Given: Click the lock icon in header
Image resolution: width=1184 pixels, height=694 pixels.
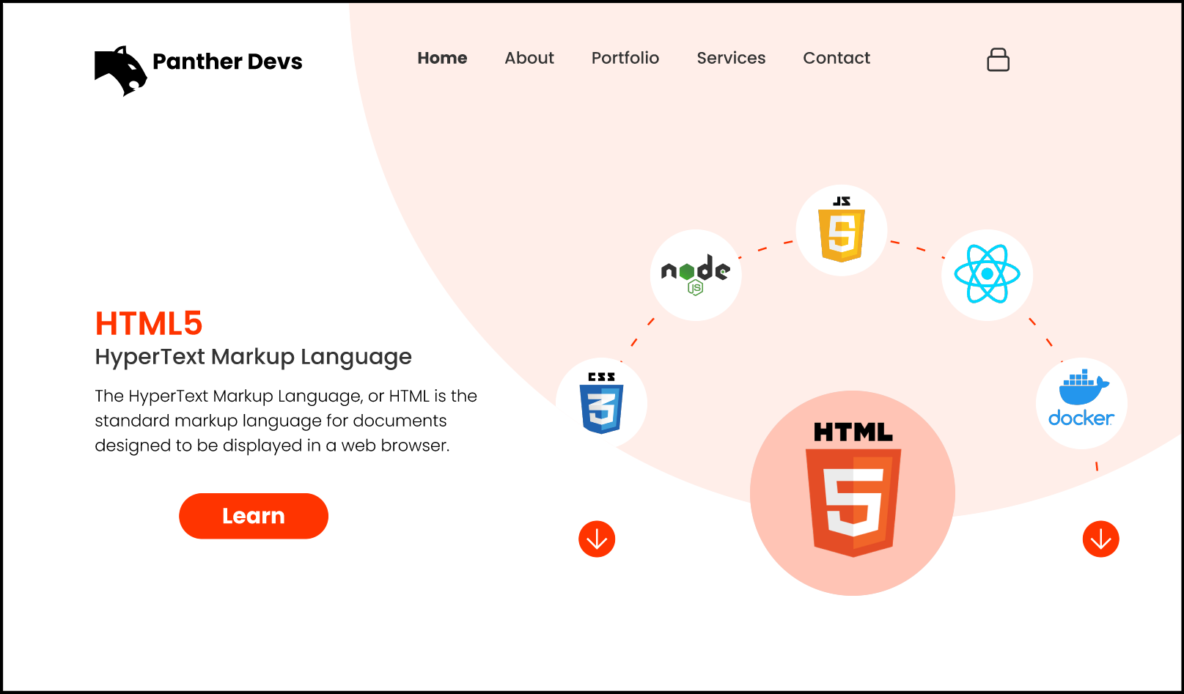Looking at the screenshot, I should [x=998, y=60].
